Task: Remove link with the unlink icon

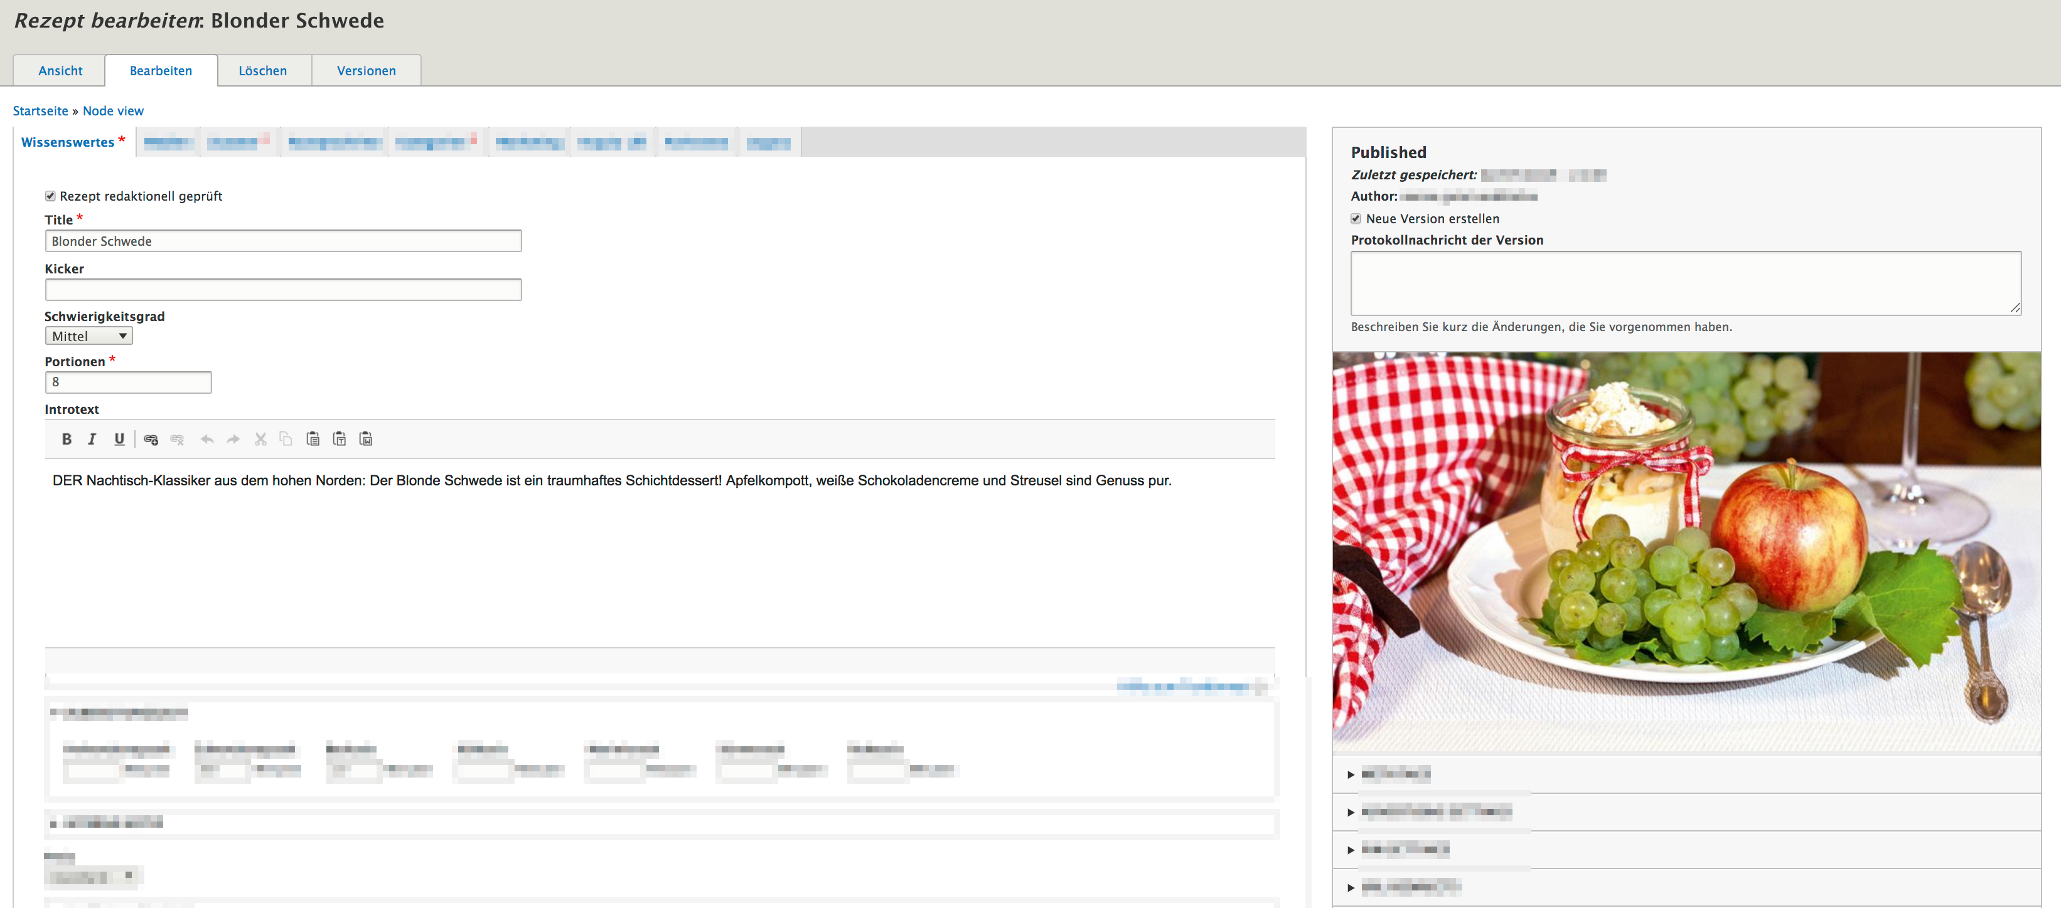Action: pos(177,439)
